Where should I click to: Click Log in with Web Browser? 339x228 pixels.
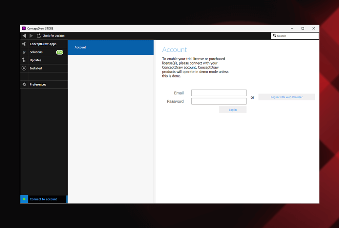tap(286, 97)
